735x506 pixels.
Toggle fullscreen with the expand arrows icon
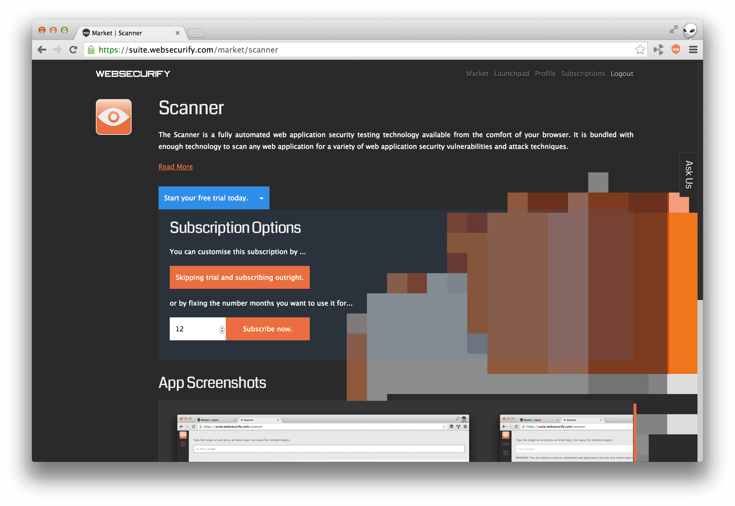tap(673, 29)
